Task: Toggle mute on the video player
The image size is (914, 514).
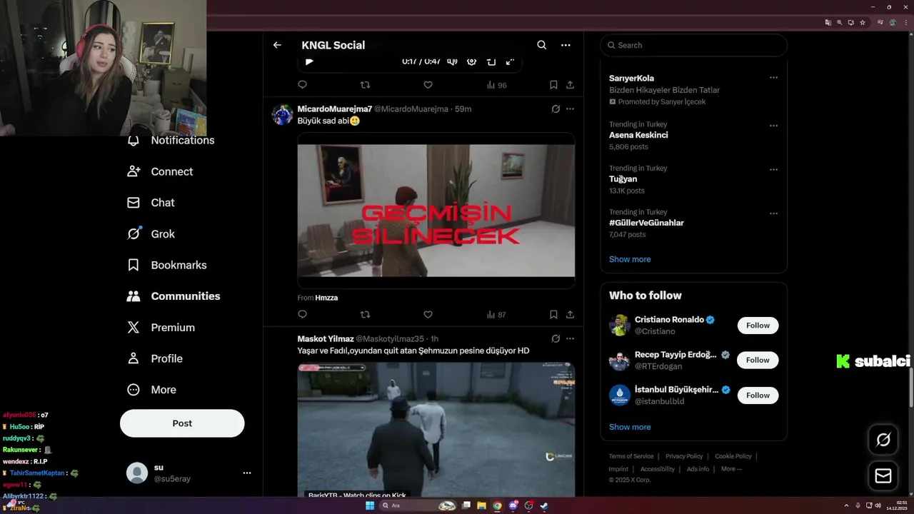Action: tap(452, 61)
